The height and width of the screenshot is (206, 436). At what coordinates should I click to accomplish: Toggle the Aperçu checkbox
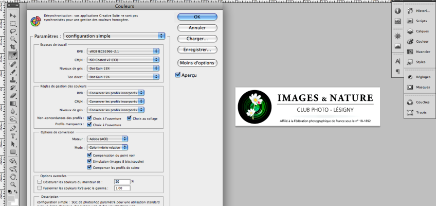coord(178,76)
